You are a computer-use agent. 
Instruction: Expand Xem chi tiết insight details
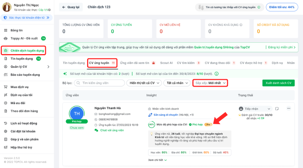pos(157,160)
